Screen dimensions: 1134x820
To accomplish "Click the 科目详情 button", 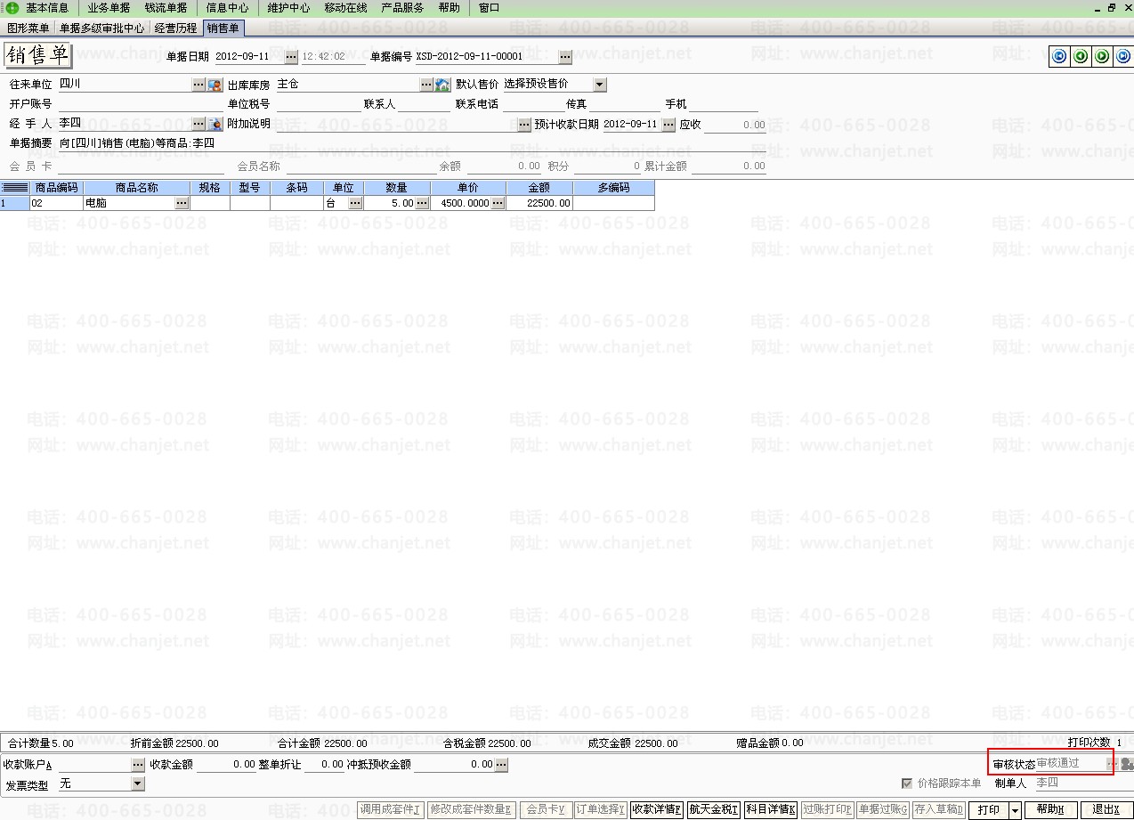I will (x=771, y=809).
